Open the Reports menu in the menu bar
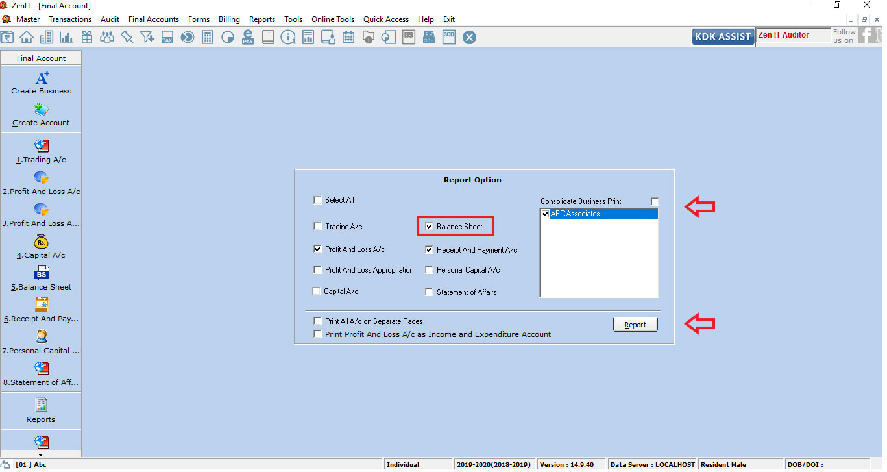887x472 pixels. [x=262, y=19]
